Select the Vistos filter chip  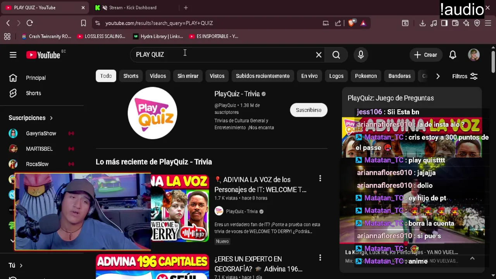(x=217, y=76)
